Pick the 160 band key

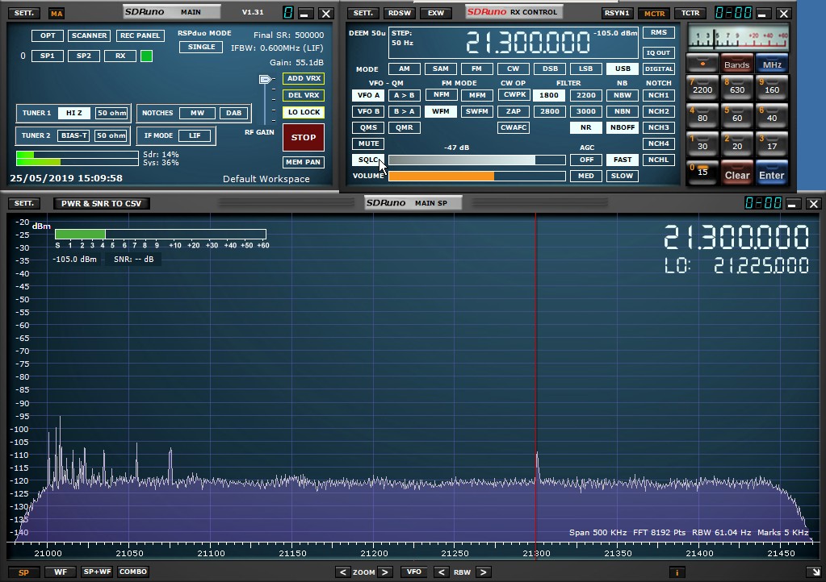pyautogui.click(x=772, y=89)
